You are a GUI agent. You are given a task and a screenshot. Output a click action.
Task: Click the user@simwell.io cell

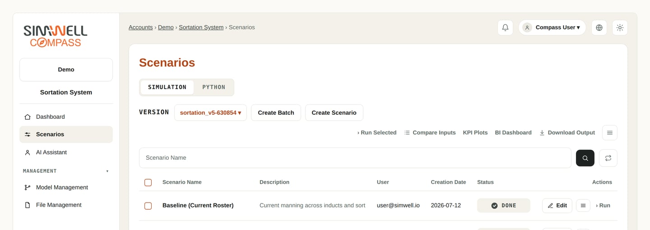coord(398,206)
